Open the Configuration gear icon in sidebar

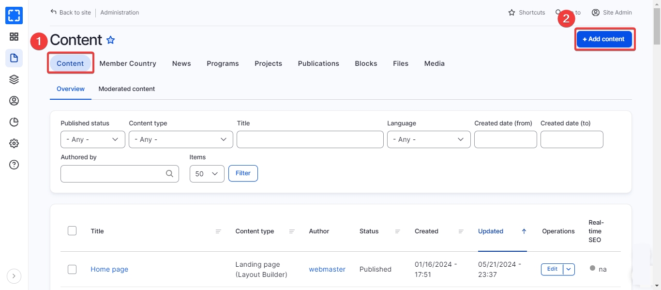14,143
